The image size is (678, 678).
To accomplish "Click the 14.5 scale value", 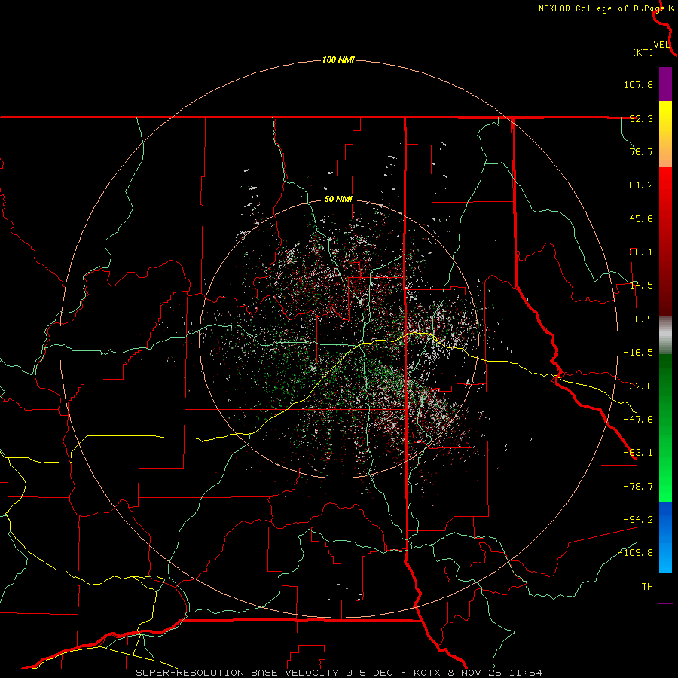I will (x=641, y=286).
